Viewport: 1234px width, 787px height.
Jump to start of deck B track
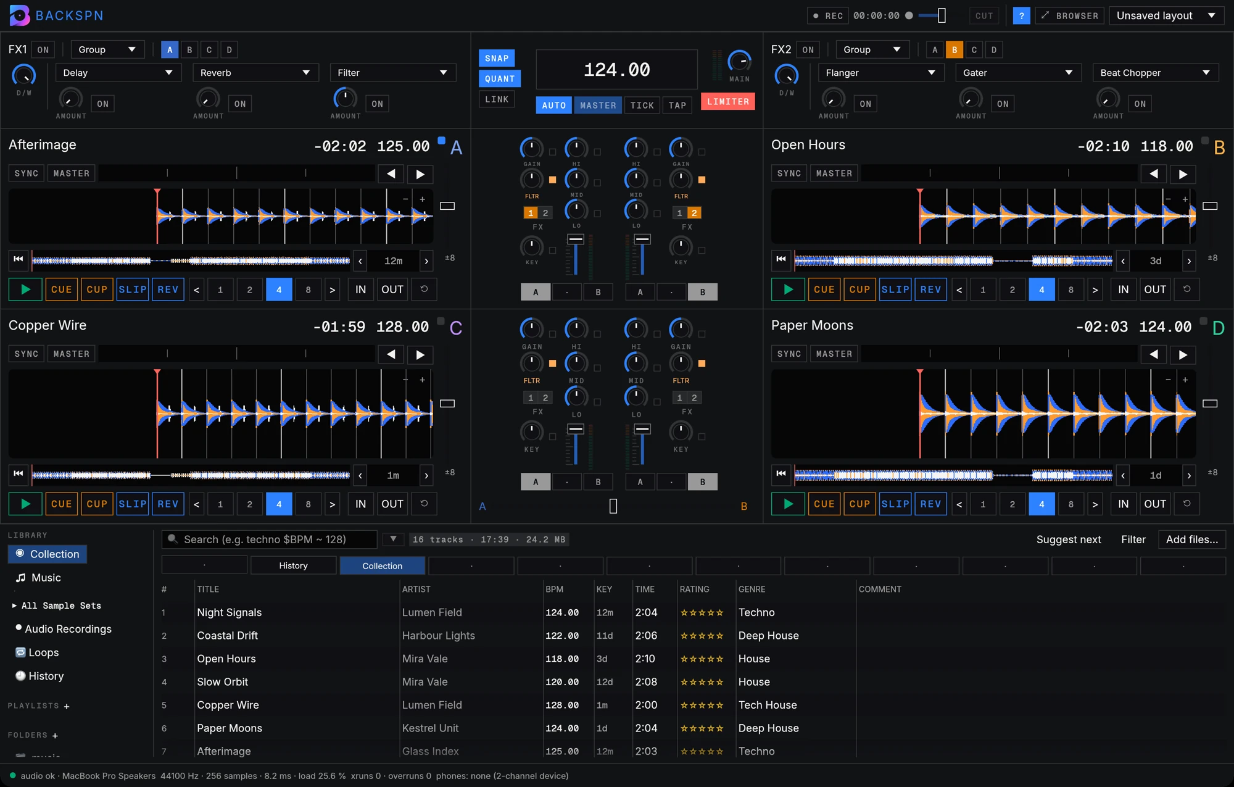tap(781, 259)
